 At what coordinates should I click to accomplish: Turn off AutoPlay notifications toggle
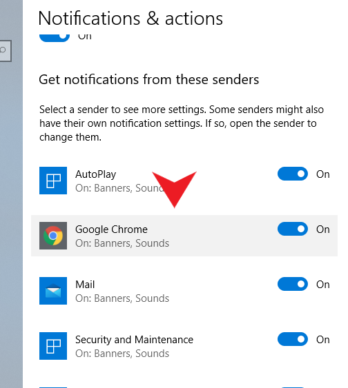click(x=293, y=174)
